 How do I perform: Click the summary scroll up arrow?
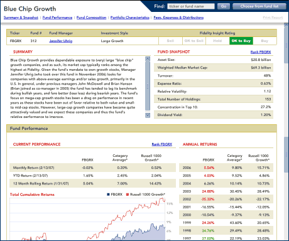(x=148, y=59)
